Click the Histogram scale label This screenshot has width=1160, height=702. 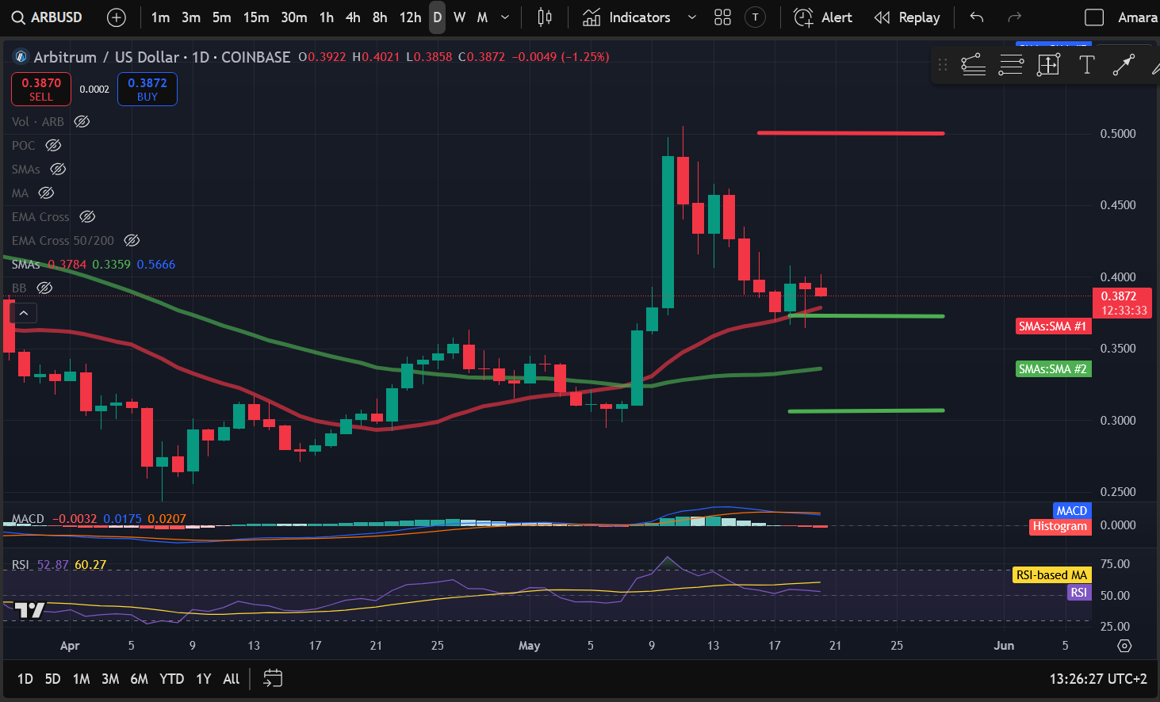[1060, 526]
